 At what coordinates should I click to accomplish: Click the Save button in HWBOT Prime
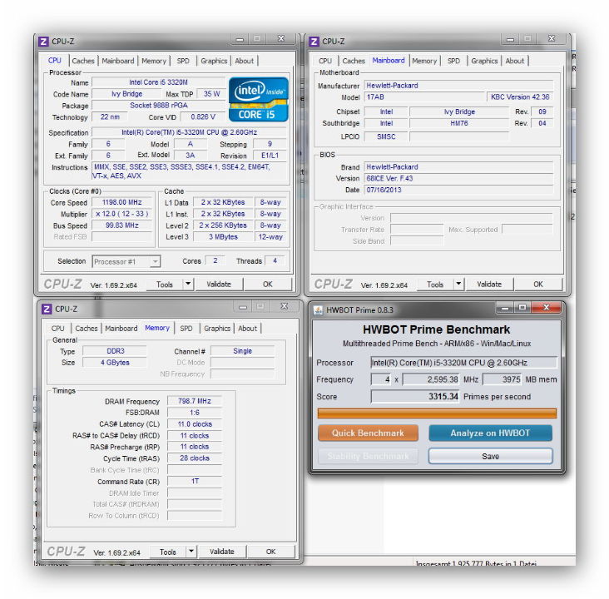click(490, 456)
